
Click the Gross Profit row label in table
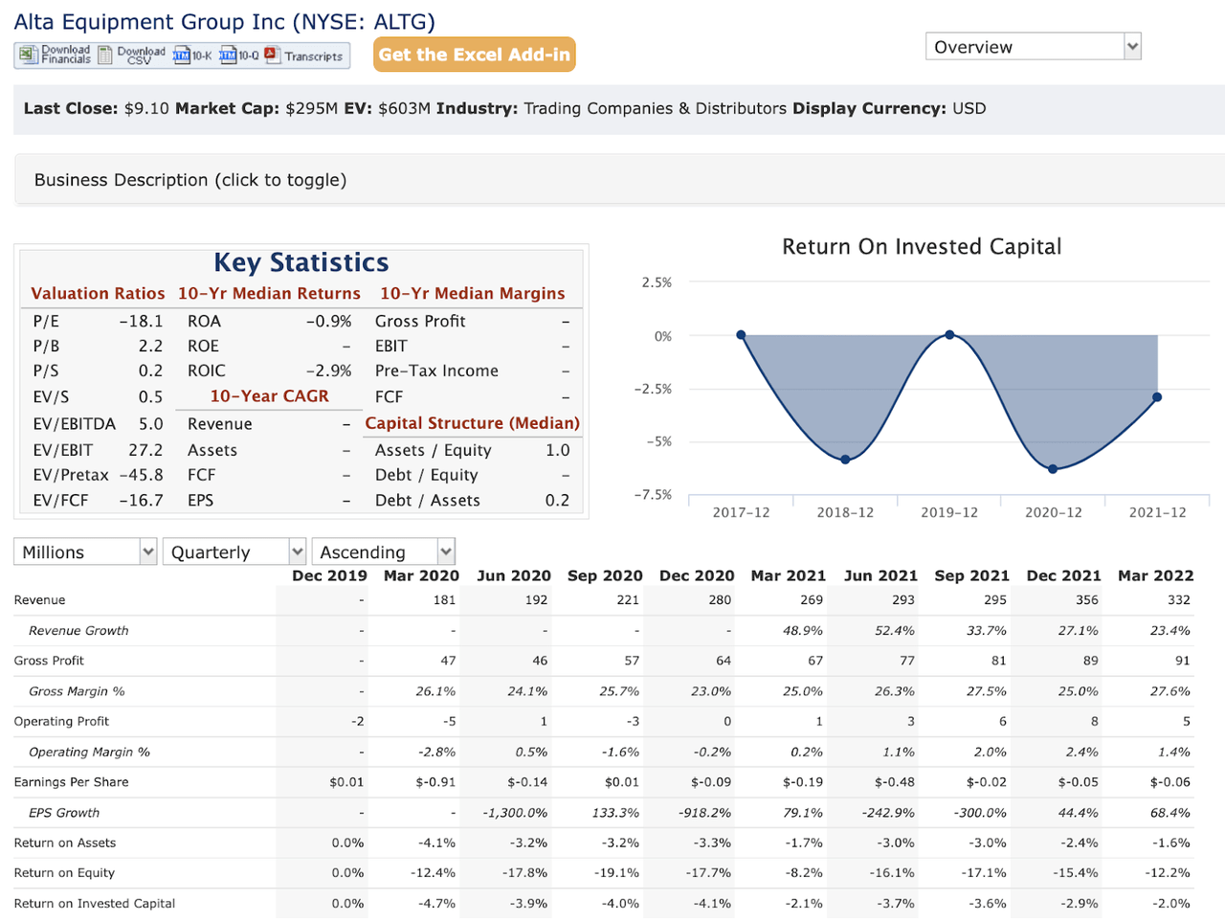click(49, 661)
